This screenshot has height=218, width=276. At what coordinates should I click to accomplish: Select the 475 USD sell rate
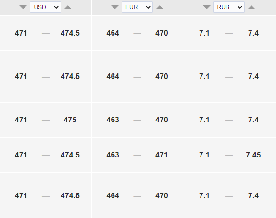[70, 120]
